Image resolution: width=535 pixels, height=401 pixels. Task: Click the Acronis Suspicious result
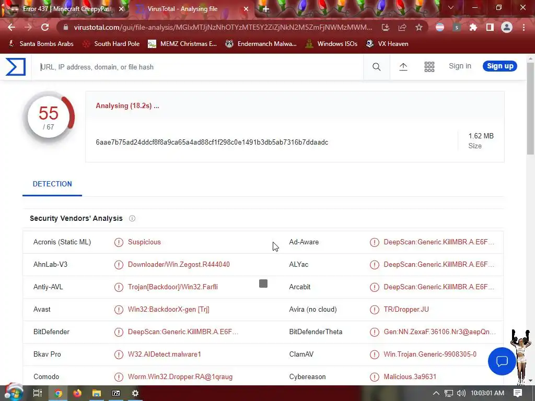tap(144, 242)
